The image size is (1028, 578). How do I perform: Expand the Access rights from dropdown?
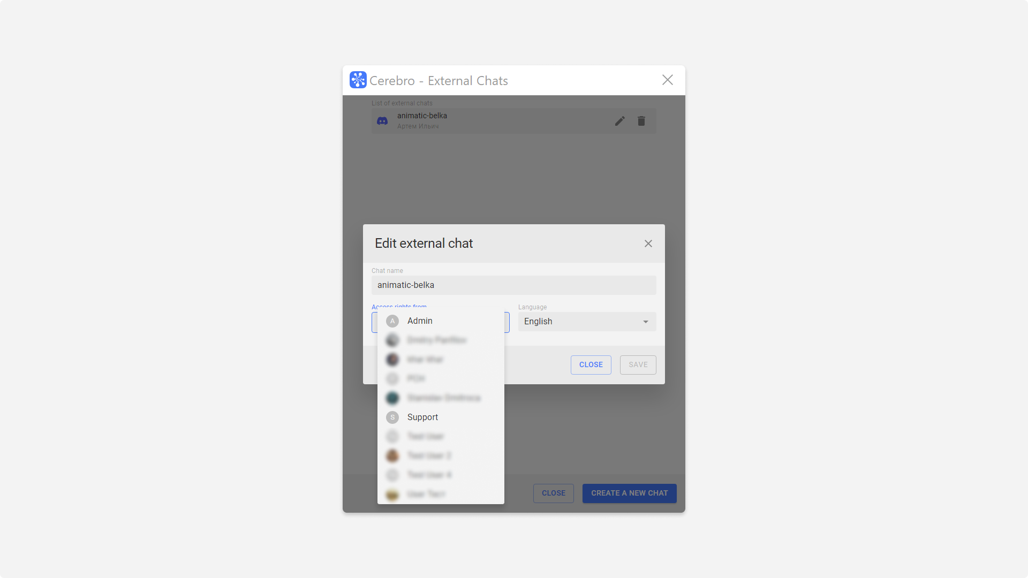coord(440,322)
